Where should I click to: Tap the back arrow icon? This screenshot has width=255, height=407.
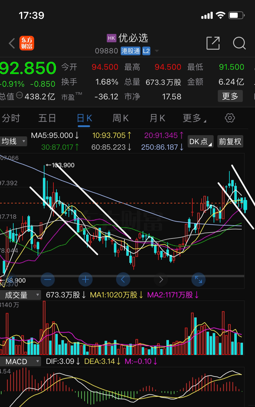click(x=12, y=44)
